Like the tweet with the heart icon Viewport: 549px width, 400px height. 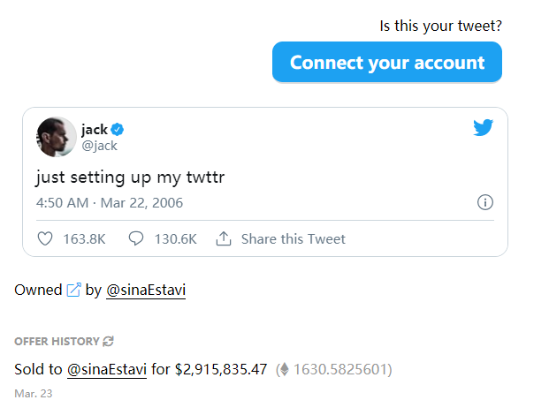(x=46, y=238)
